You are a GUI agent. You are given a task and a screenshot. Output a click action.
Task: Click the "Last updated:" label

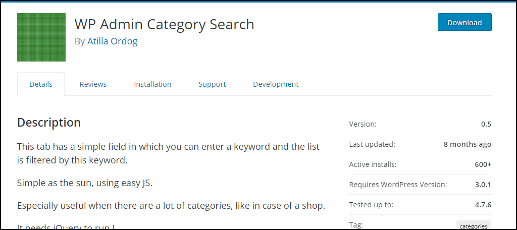[x=372, y=144]
